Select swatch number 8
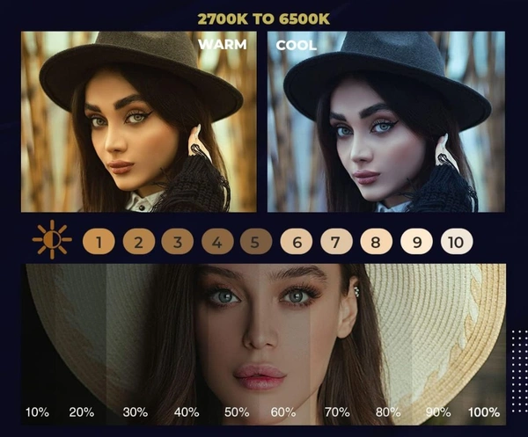The height and width of the screenshot is (437, 528). (x=376, y=242)
